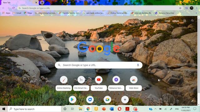Open the Reliance Securities bookmark
Screen dimensions: 200x112
pyautogui.click(x=165, y=13)
